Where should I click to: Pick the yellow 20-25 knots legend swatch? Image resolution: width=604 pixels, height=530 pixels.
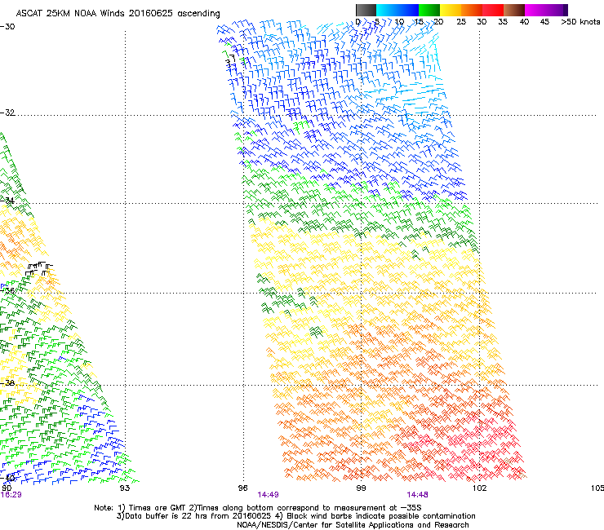451,10
